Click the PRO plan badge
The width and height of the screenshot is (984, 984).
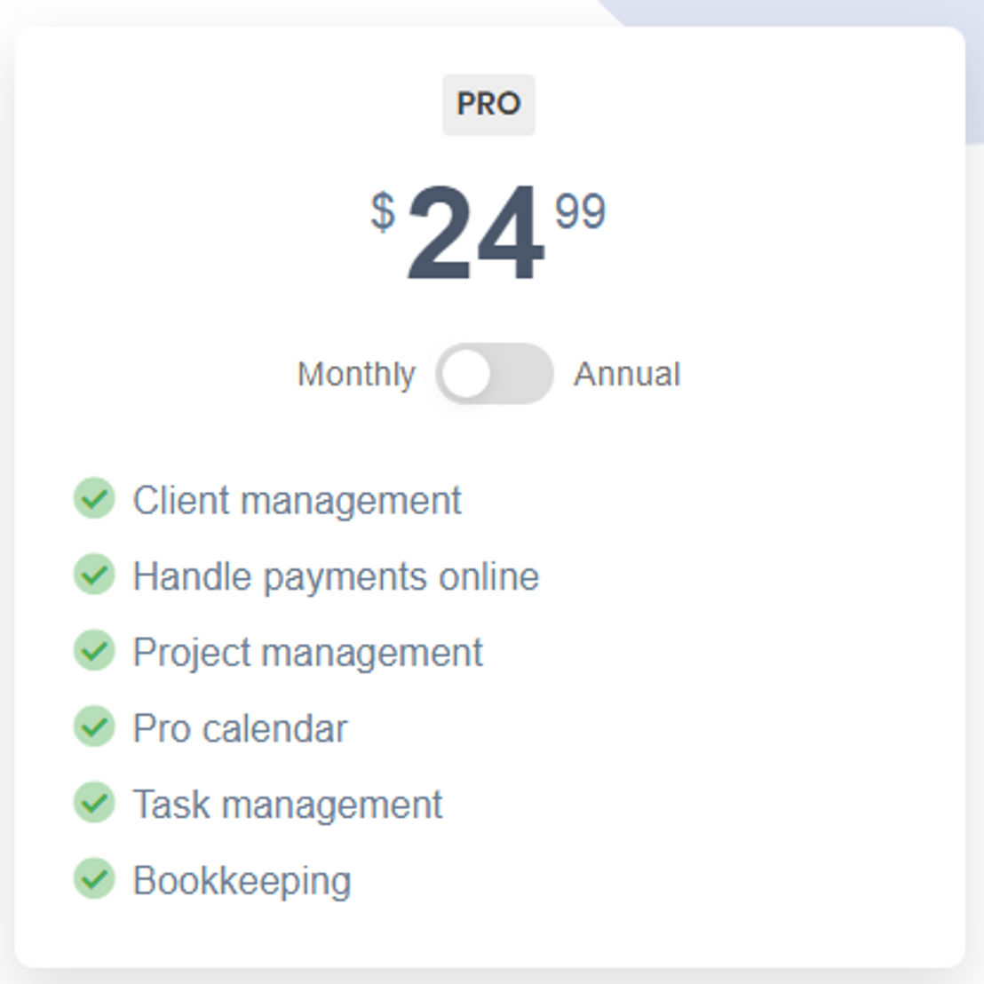click(x=488, y=104)
